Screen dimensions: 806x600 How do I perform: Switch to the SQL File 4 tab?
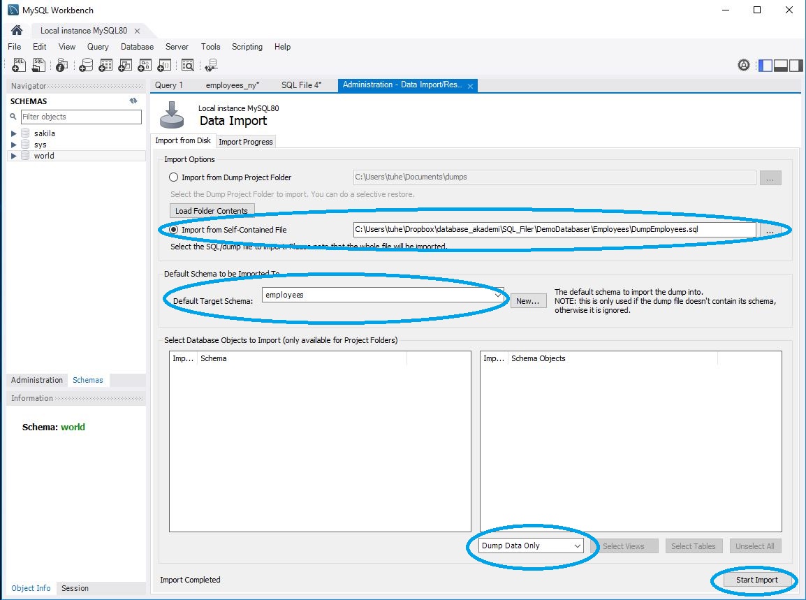[x=301, y=85]
